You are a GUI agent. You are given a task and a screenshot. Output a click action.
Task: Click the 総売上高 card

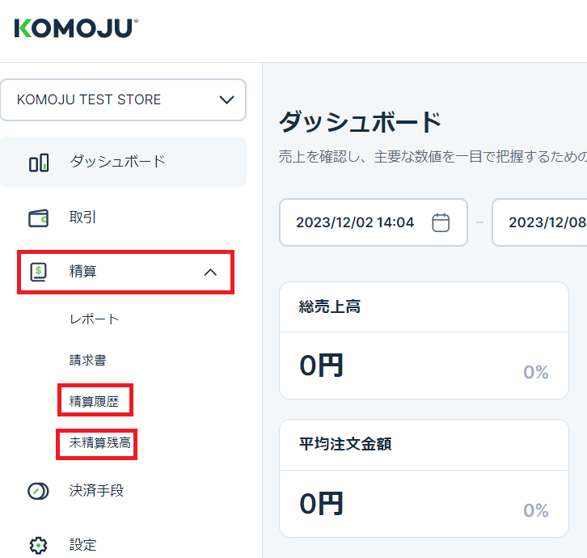point(424,340)
